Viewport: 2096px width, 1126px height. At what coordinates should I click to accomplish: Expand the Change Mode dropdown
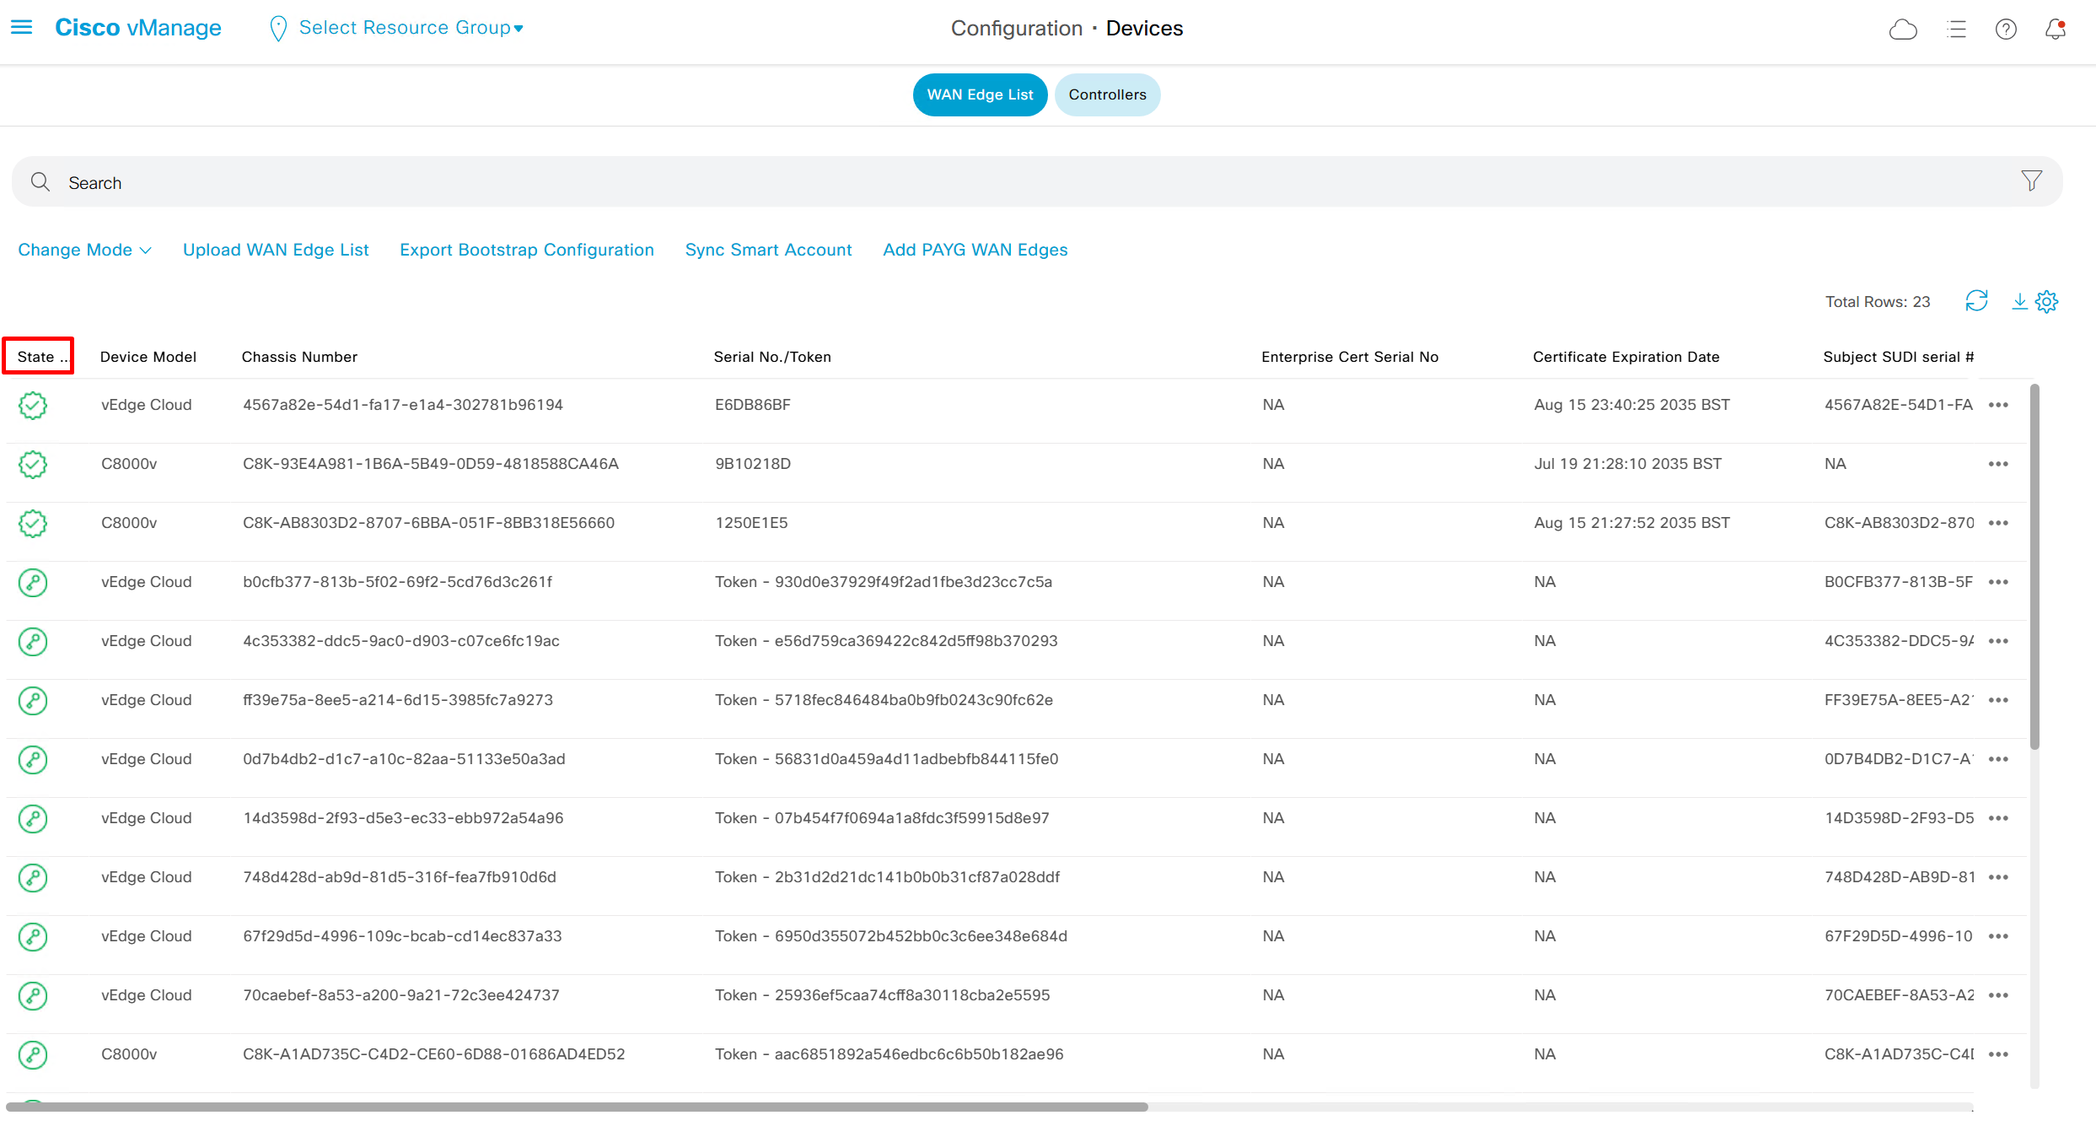pos(84,250)
